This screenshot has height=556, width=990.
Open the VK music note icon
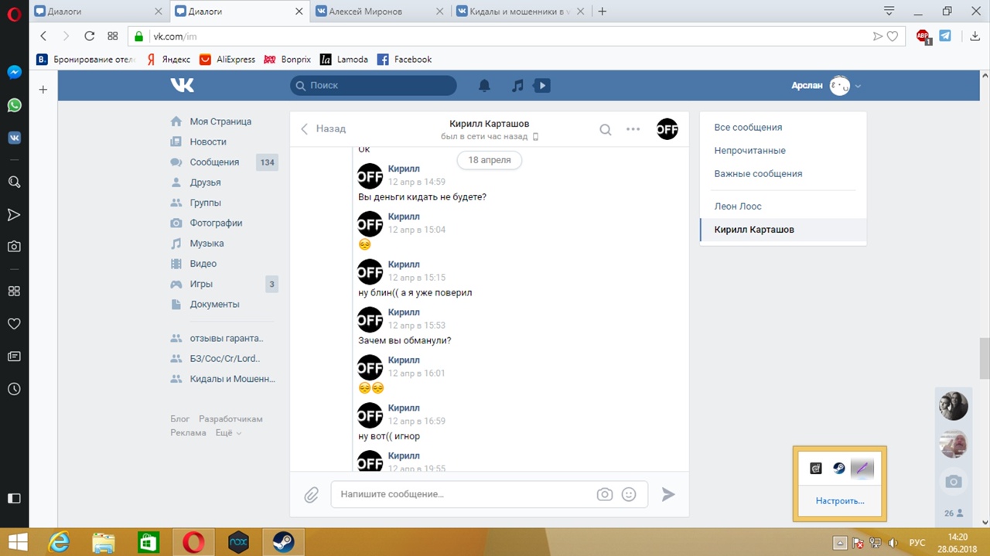517,86
